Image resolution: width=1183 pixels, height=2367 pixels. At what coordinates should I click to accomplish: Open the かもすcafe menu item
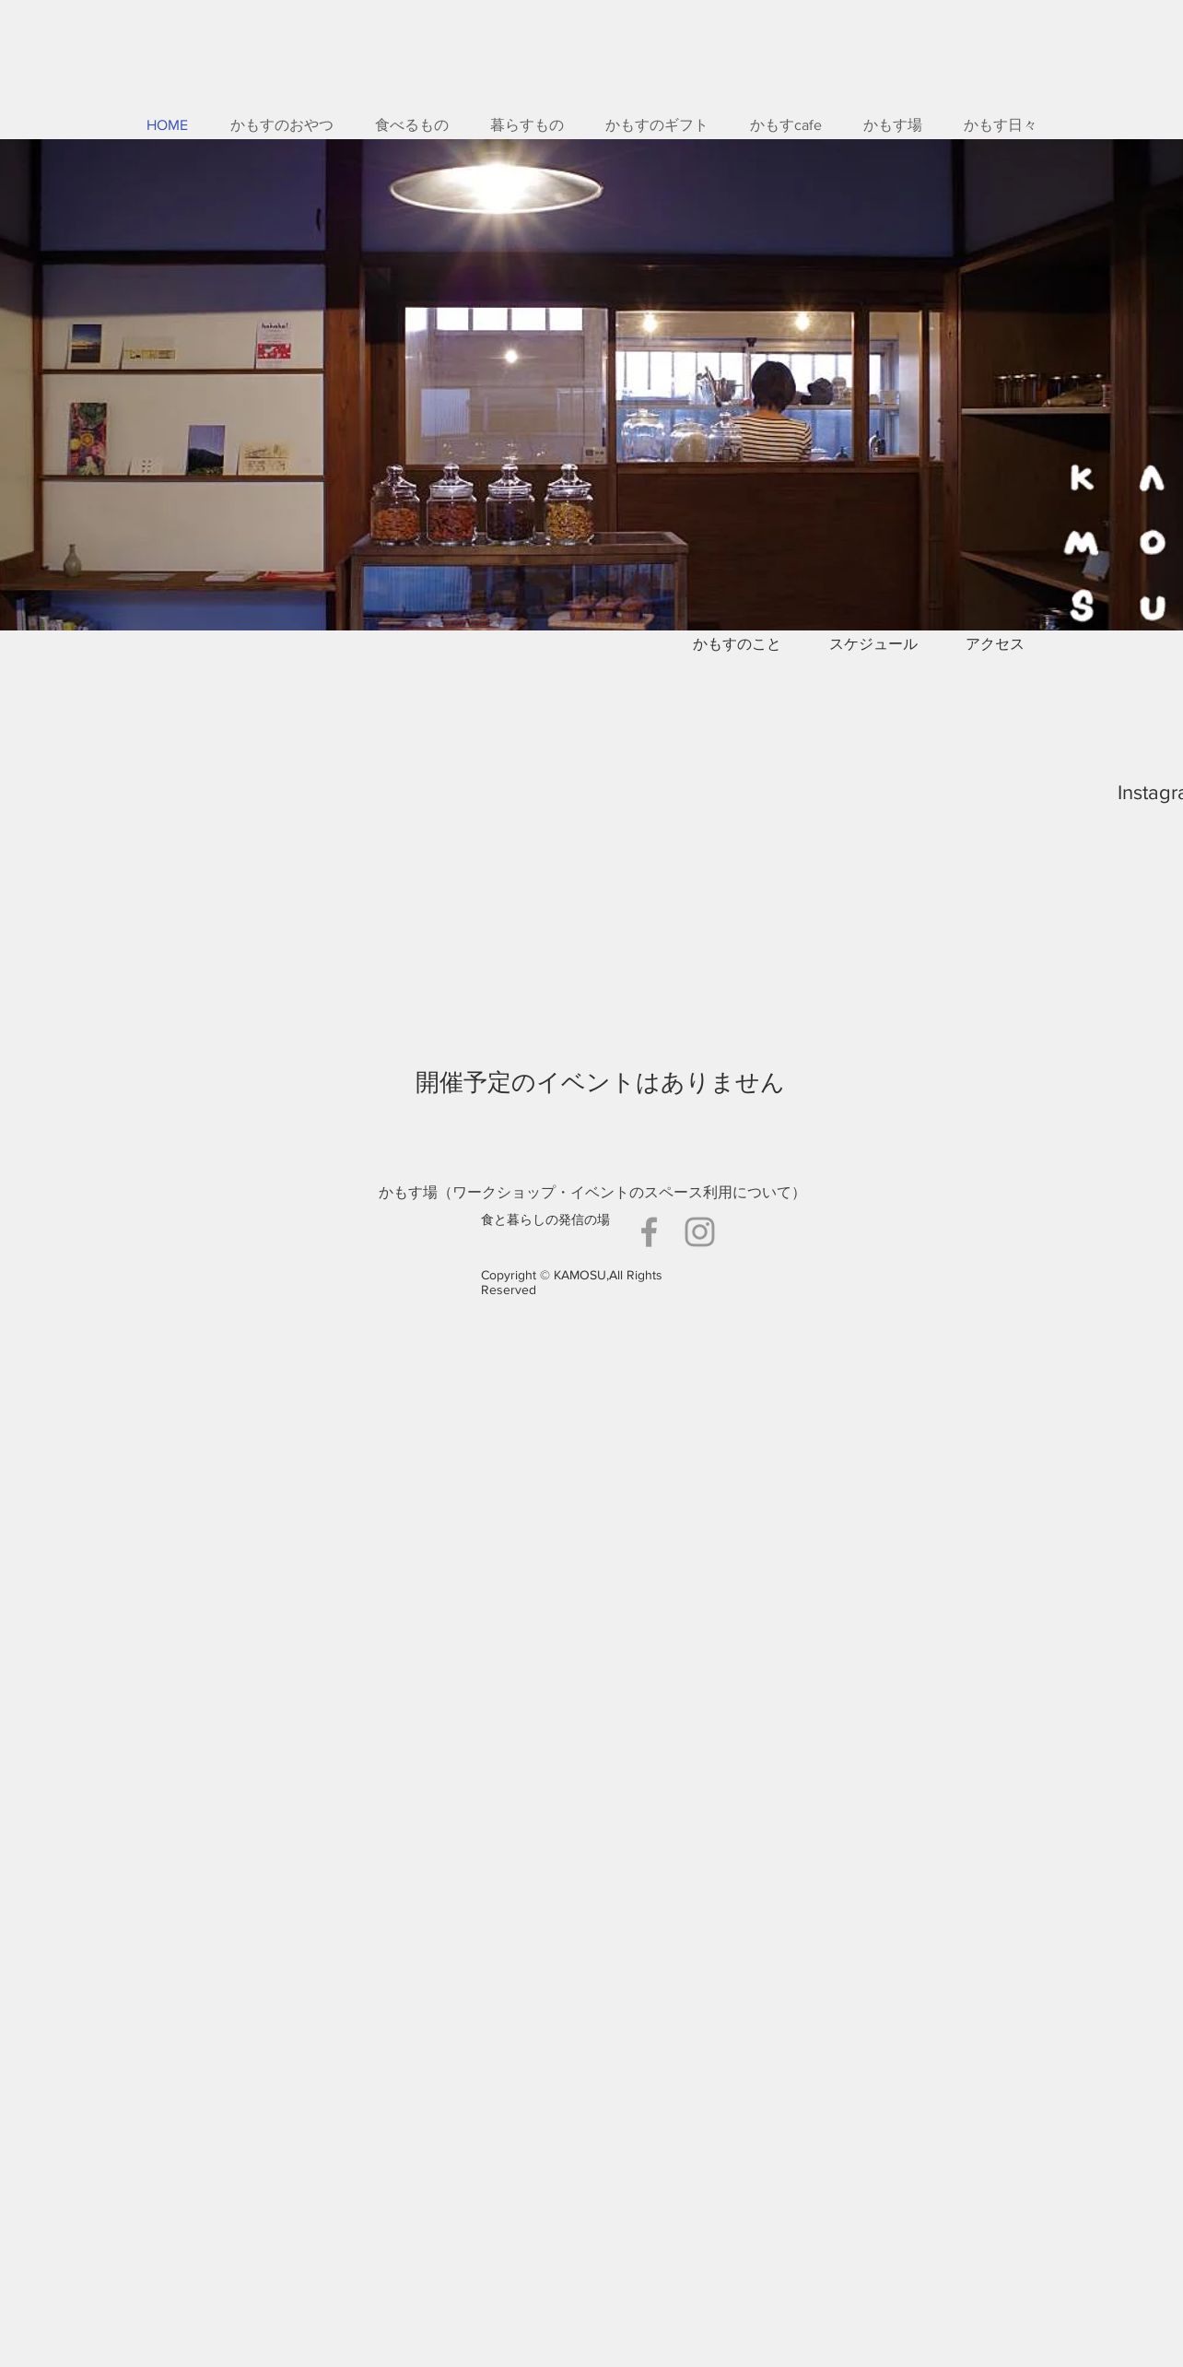[785, 125]
